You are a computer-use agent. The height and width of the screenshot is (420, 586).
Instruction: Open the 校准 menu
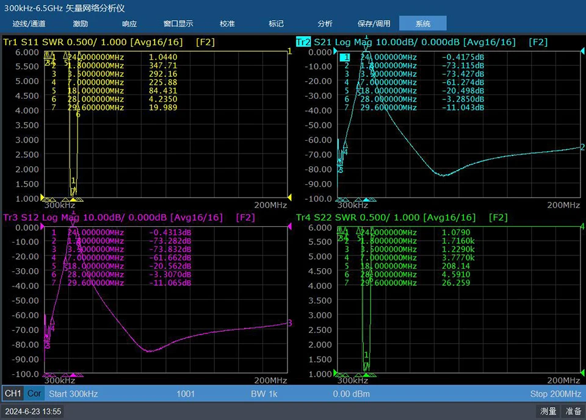click(227, 24)
